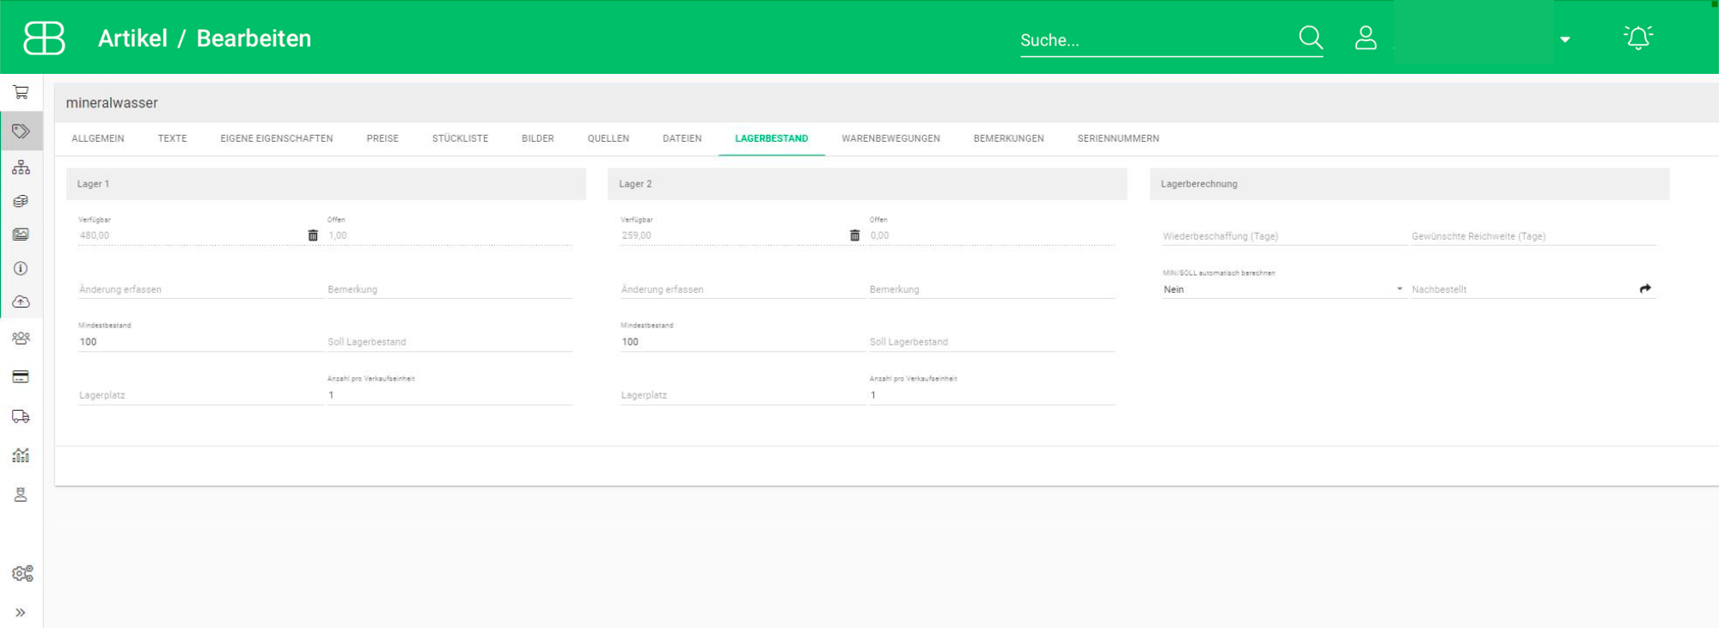Click the trash icon in Lager 2
The height and width of the screenshot is (628, 1719).
(x=854, y=235)
